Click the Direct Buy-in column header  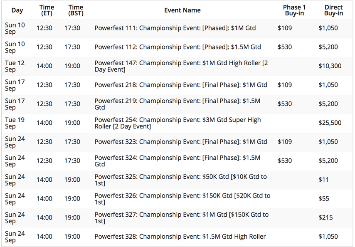coord(333,10)
